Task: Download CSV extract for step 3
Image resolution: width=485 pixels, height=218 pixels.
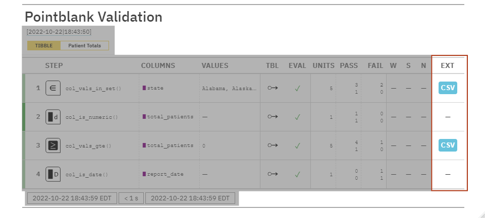Action: pyautogui.click(x=448, y=146)
